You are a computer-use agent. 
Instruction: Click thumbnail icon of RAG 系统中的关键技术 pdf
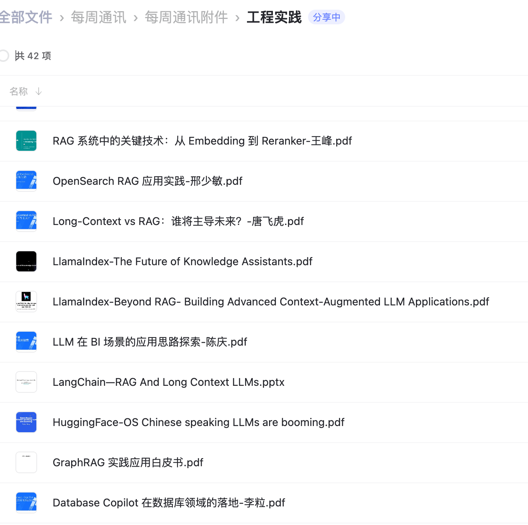click(26, 141)
